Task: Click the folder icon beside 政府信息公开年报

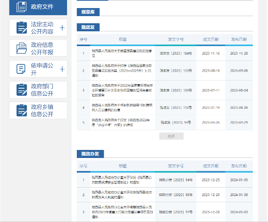Action: [x=21, y=48]
